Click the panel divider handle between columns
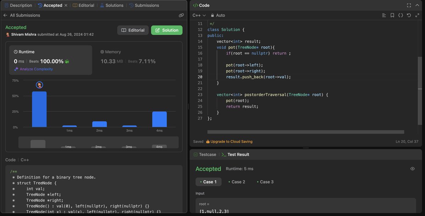 tap(188, 106)
